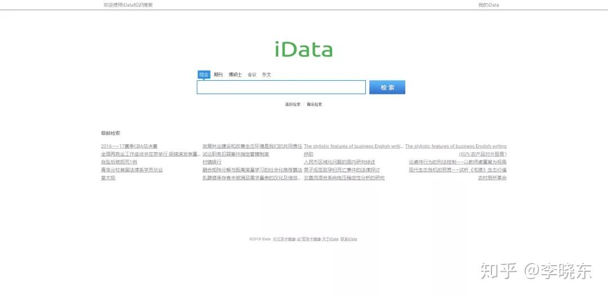Open recent search 2016-17赛季CBA总决赛
The image size is (608, 296).
129,146
